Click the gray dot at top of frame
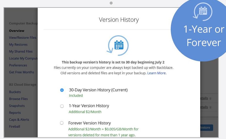 [x=111, y=3]
